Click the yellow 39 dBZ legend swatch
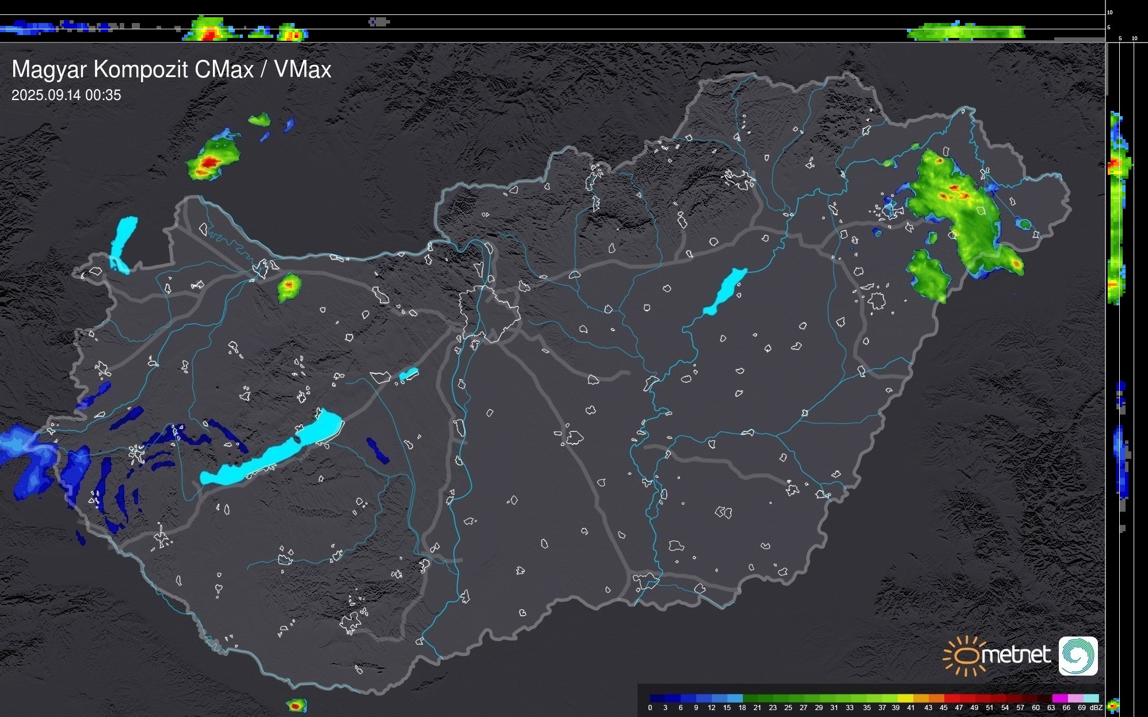1148x717 pixels. pos(905,698)
